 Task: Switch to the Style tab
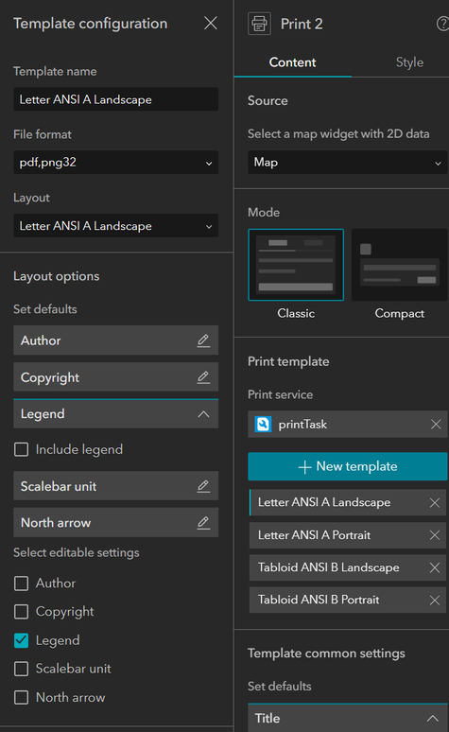click(409, 62)
